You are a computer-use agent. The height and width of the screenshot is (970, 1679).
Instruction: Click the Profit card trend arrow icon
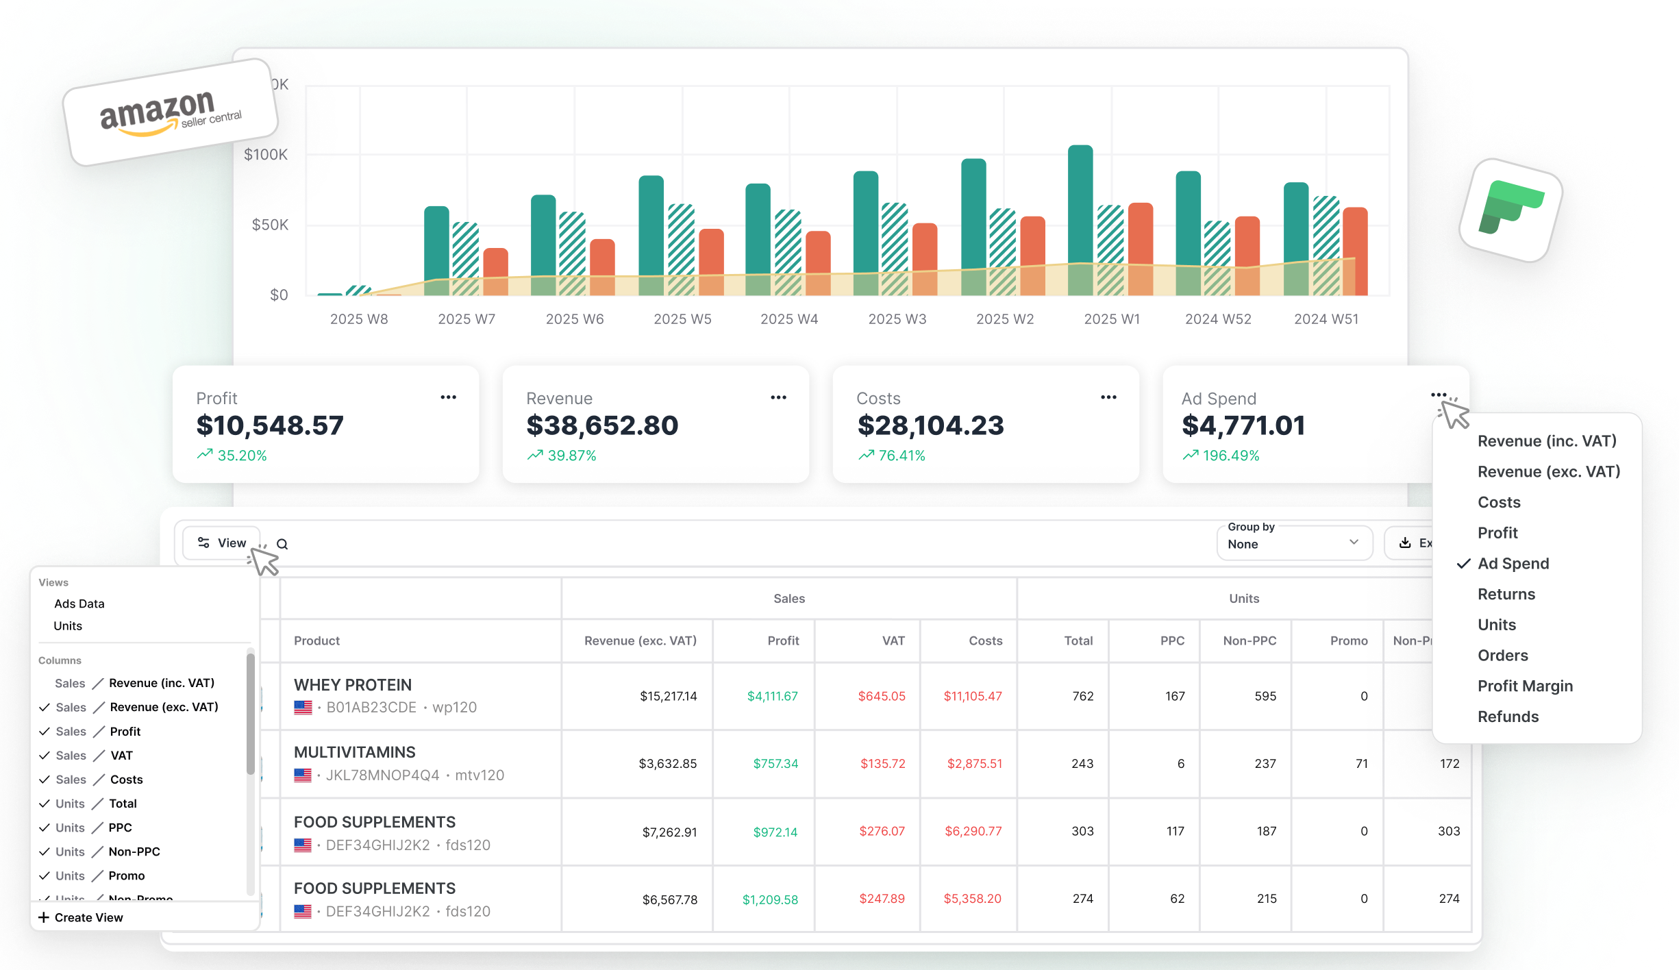point(205,455)
